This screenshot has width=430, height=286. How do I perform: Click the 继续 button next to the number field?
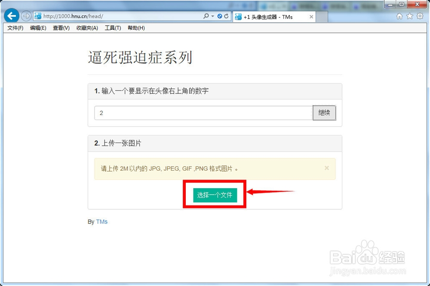pos(324,113)
